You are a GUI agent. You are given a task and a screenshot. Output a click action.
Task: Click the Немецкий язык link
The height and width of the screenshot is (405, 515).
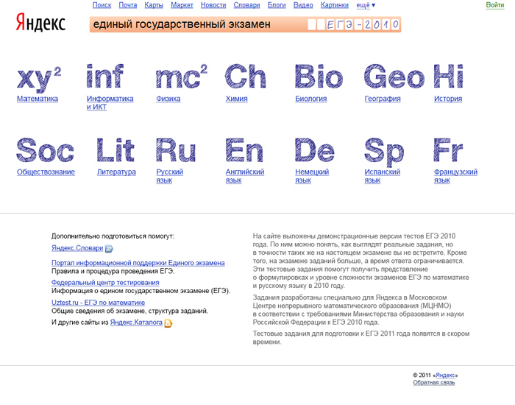point(312,176)
